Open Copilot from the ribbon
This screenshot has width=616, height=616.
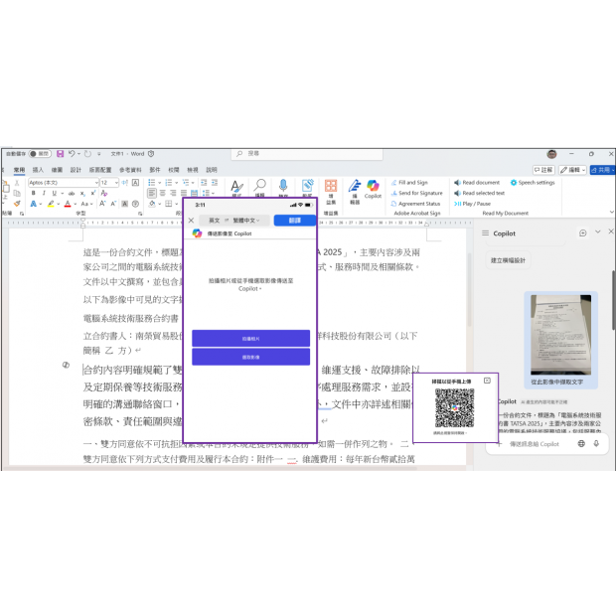[373, 189]
